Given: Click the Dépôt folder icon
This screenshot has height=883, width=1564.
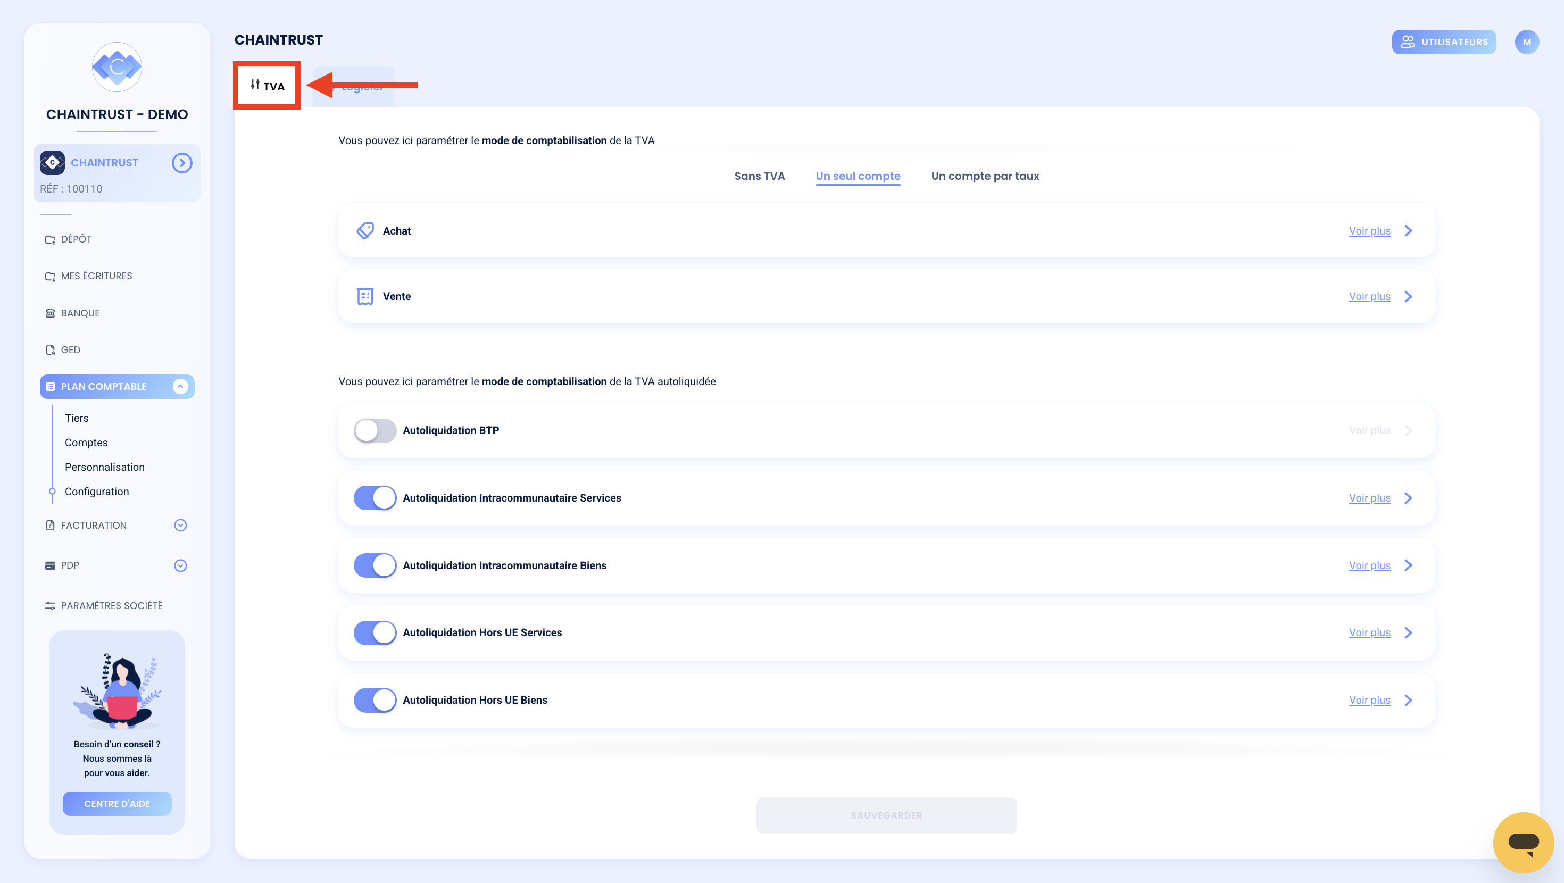Looking at the screenshot, I should (x=50, y=239).
